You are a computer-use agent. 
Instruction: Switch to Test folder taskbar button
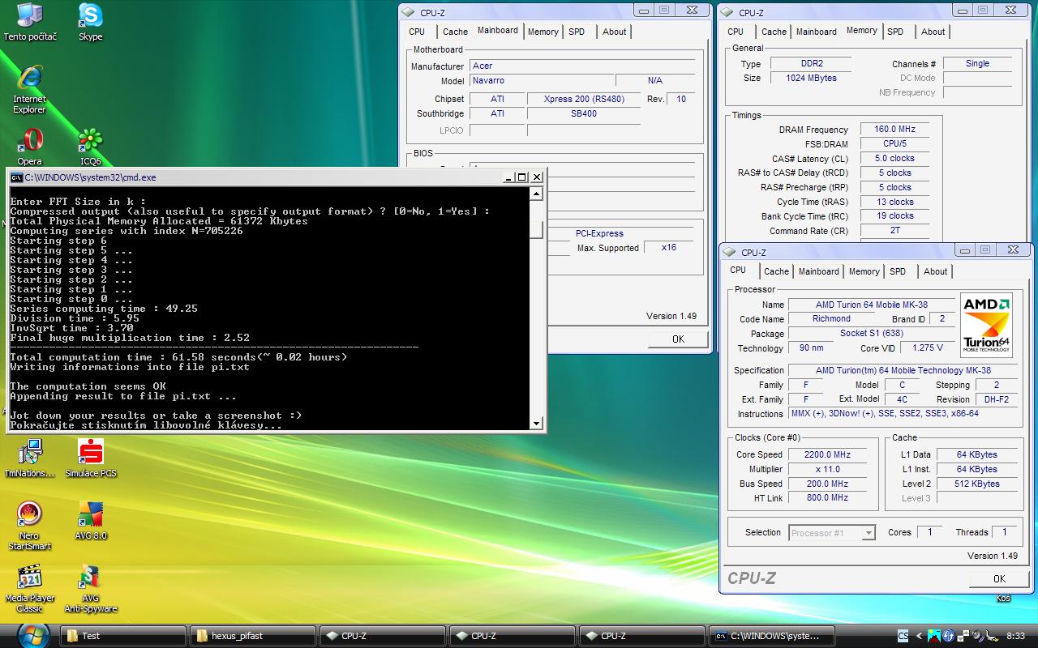124,636
